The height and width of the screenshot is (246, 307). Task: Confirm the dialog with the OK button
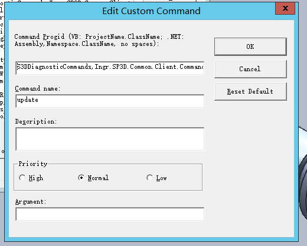[x=250, y=46]
